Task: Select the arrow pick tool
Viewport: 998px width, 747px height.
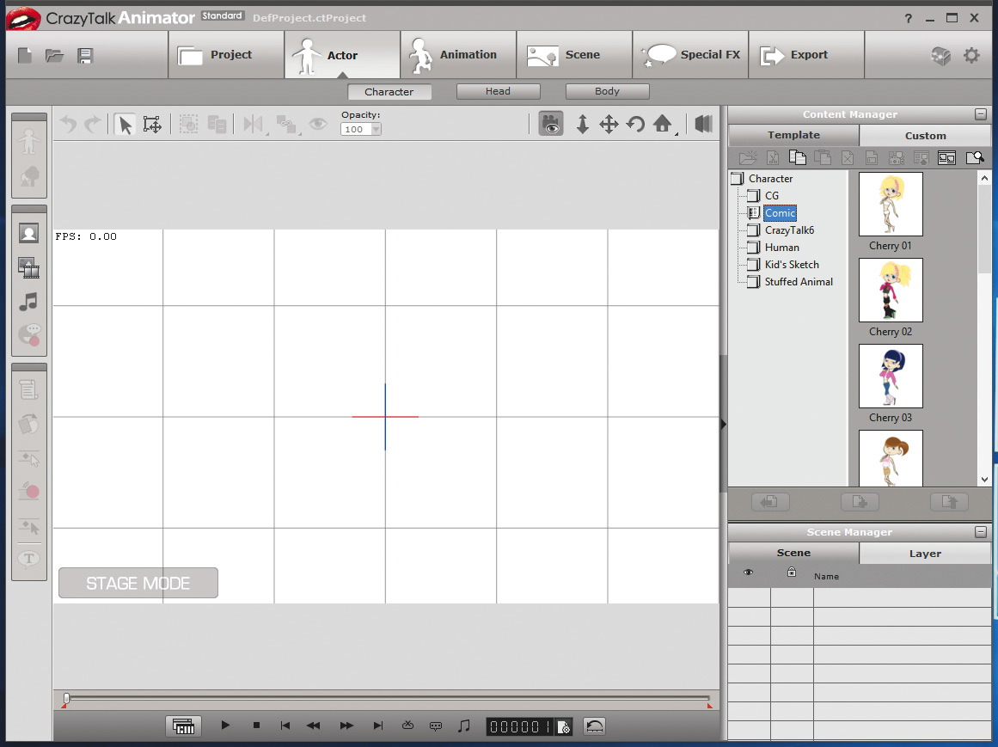Action: 125,125
